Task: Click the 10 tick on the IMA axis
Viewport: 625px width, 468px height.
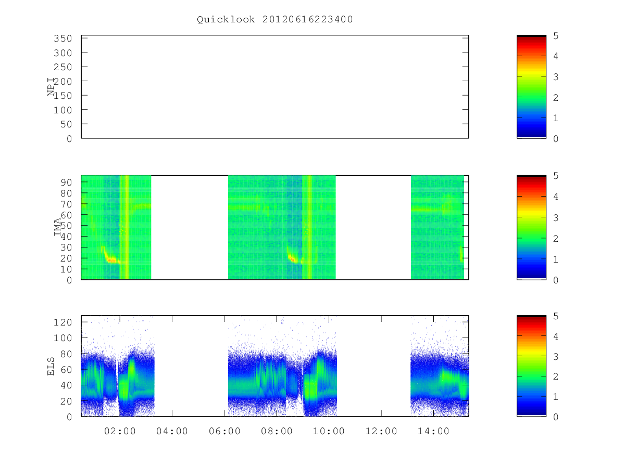Action: 66,269
